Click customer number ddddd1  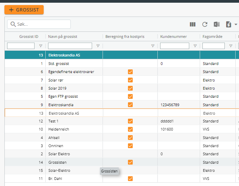pos(167,121)
